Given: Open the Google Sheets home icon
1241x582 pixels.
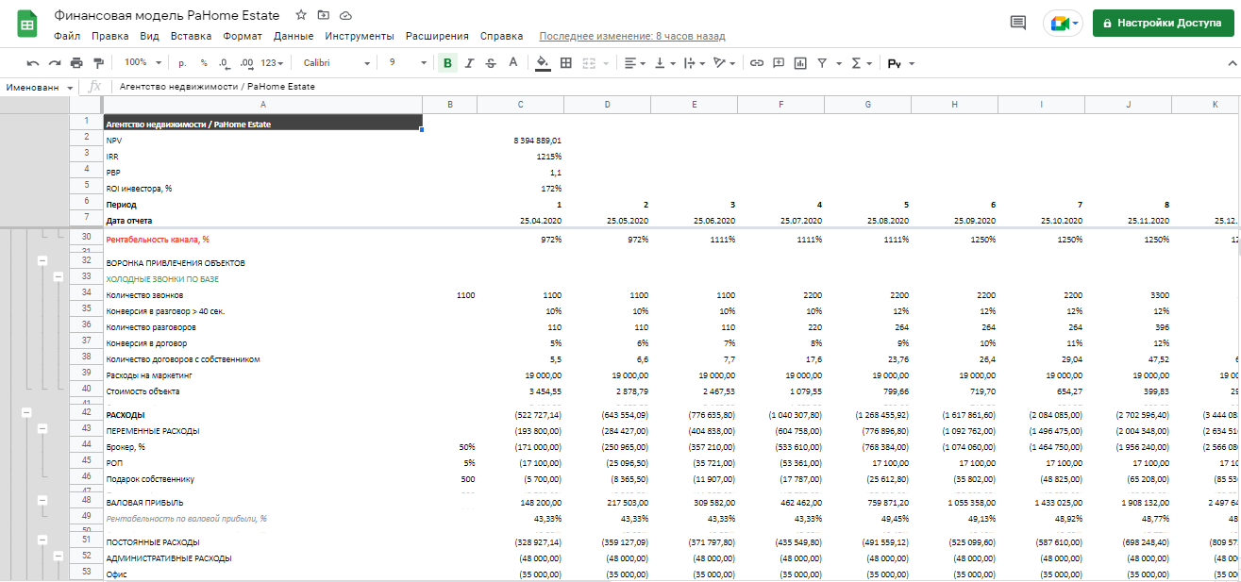Looking at the screenshot, I should click(x=26, y=25).
